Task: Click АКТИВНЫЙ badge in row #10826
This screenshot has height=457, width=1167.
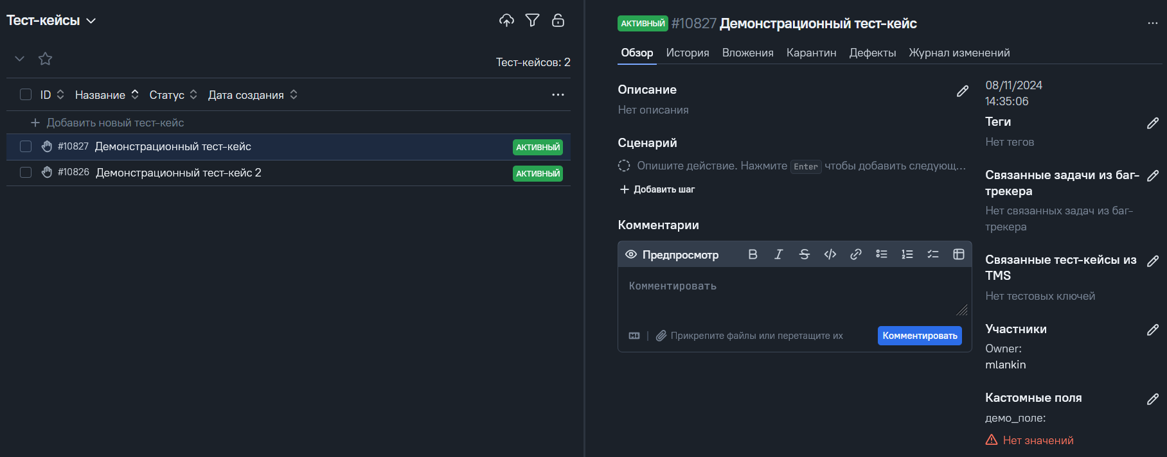Action: (x=538, y=173)
